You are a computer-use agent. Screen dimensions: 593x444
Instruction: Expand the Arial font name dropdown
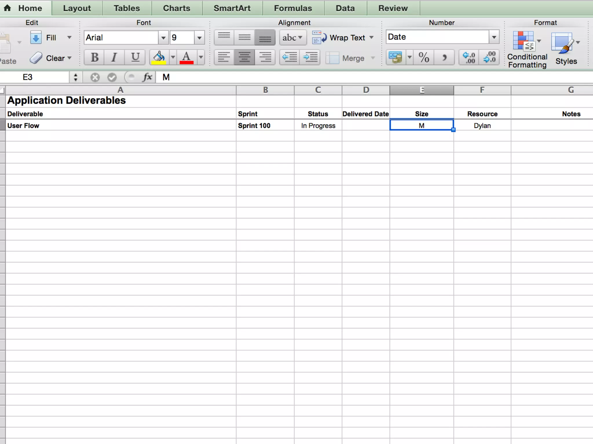pyautogui.click(x=163, y=38)
